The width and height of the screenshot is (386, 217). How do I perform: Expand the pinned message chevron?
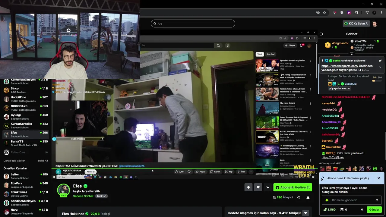point(380,67)
